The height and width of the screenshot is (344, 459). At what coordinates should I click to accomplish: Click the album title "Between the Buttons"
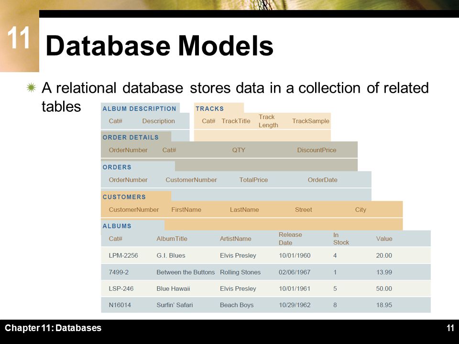click(186, 272)
